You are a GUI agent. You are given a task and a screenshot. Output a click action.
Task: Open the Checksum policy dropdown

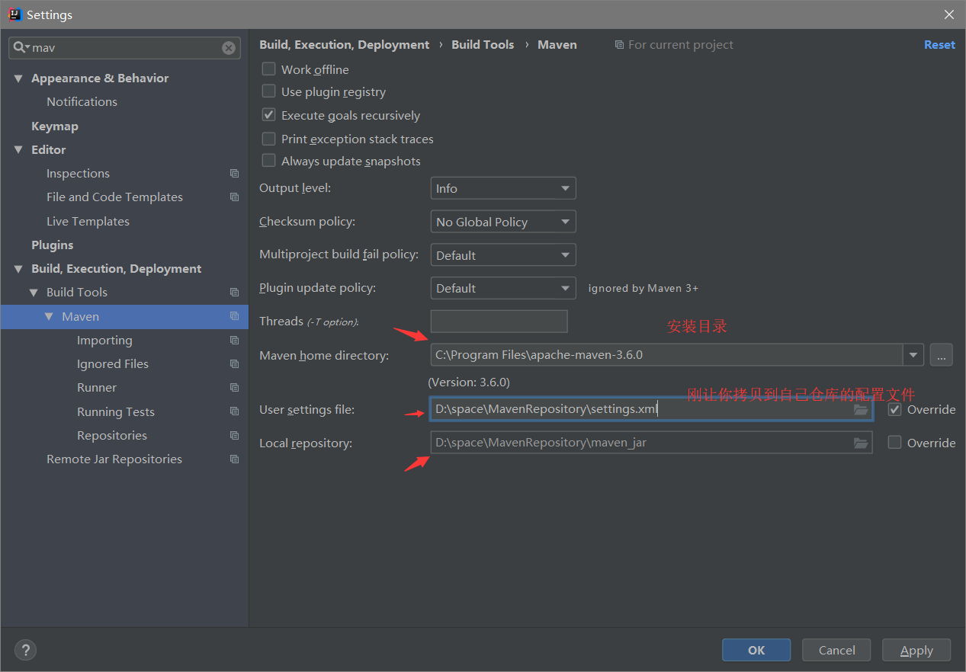click(503, 222)
